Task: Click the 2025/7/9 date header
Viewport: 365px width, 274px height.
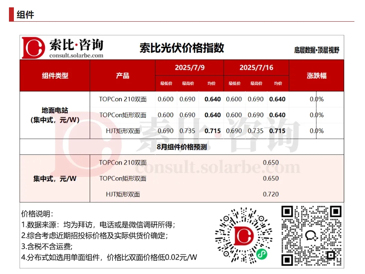Action: pyautogui.click(x=190, y=67)
